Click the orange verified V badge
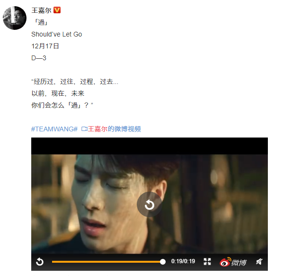 tap(57, 10)
